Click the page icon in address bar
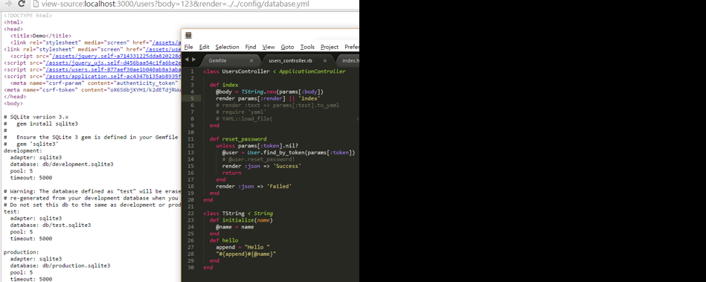Screen dimensions: 706x282 pyautogui.click(x=36, y=4)
